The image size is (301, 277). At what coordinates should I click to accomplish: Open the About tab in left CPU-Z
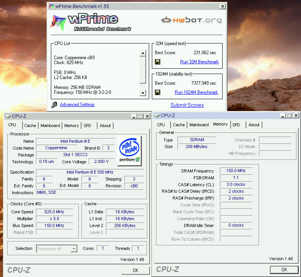point(105,126)
